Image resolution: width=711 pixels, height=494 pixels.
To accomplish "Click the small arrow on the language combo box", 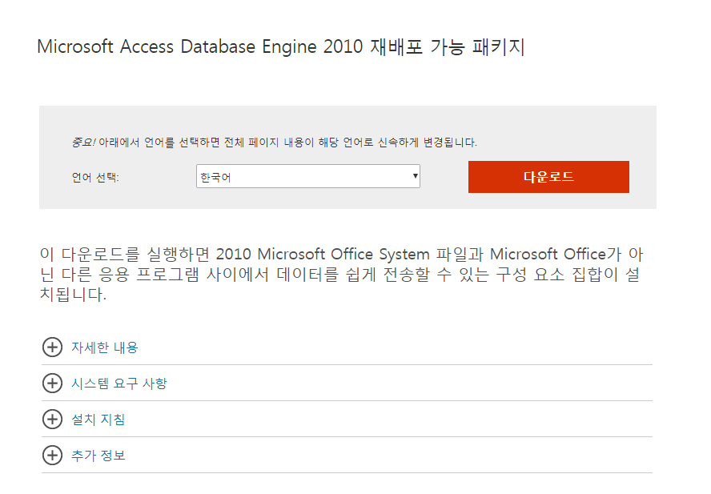I will click(x=415, y=176).
